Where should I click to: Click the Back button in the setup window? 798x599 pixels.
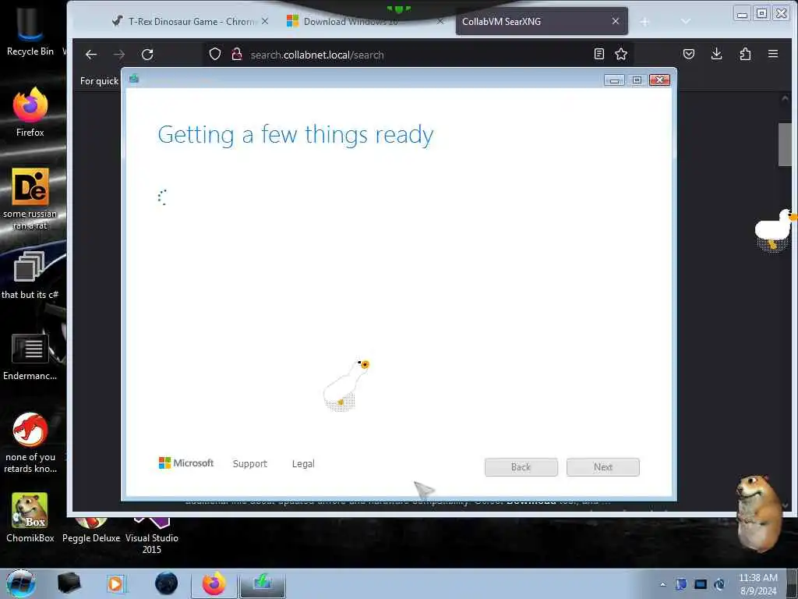coord(521,467)
